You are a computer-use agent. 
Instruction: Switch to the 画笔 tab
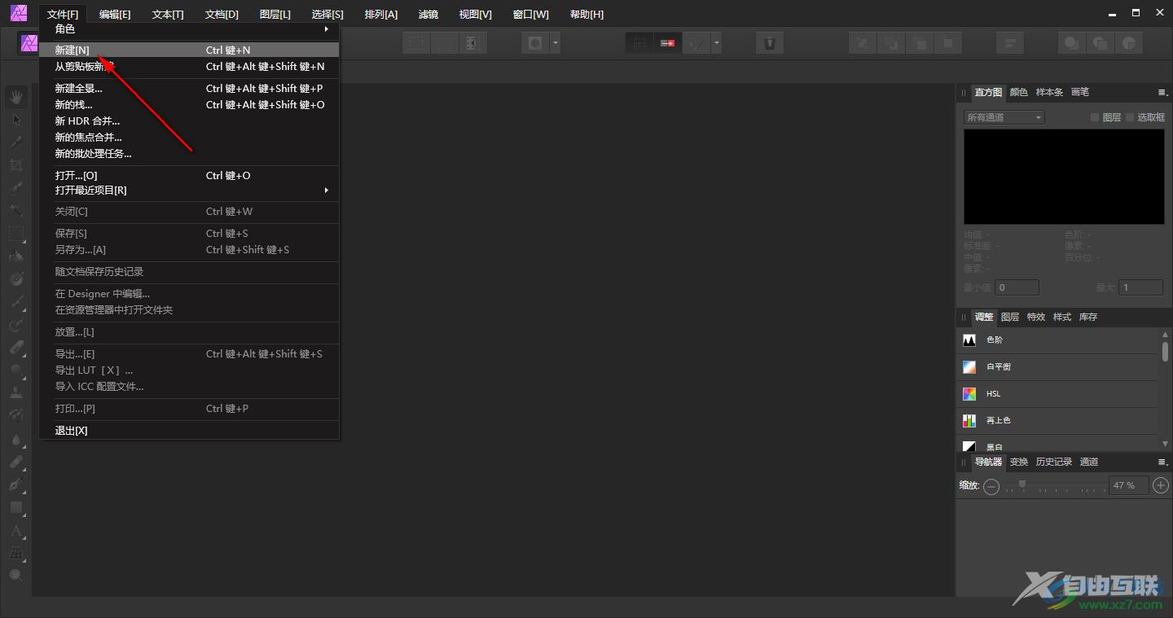[1080, 92]
